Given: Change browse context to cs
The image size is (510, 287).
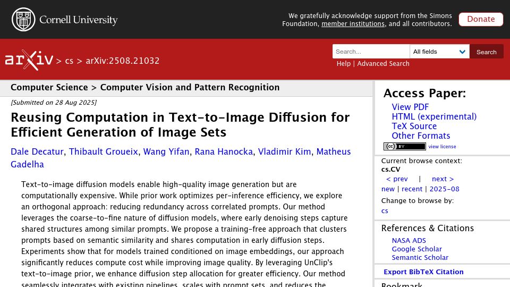Looking at the screenshot, I should [385, 211].
